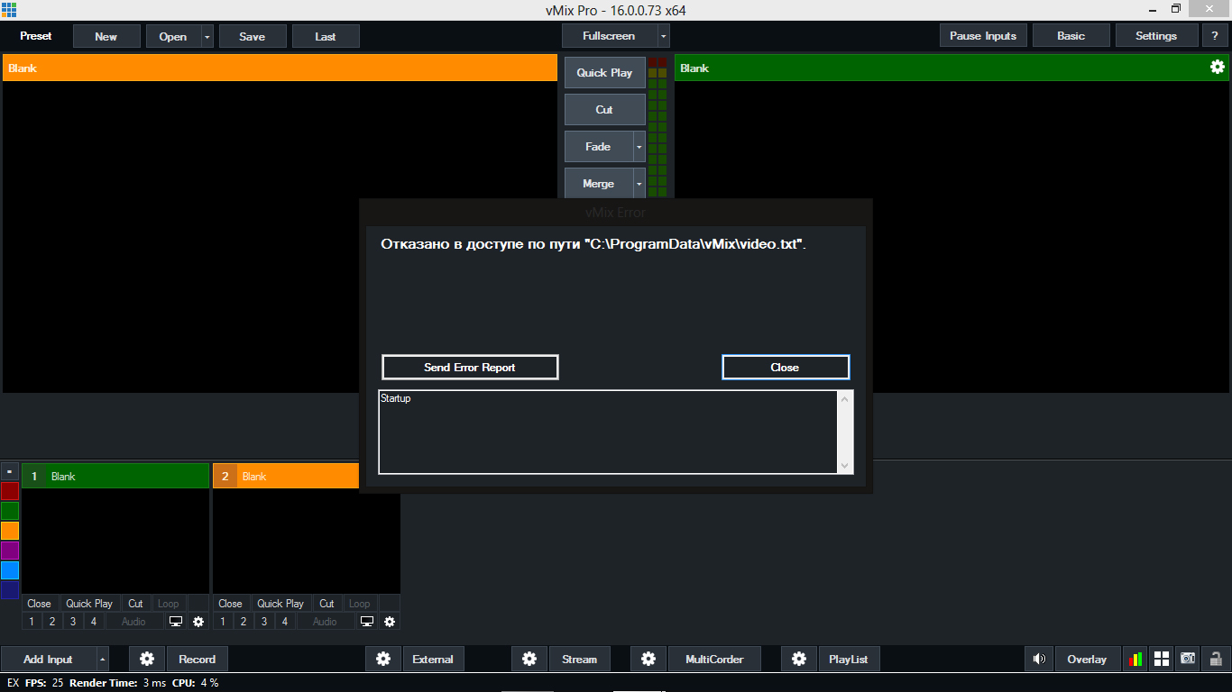Click New preset button
This screenshot has width=1232, height=692.
pos(106,36)
